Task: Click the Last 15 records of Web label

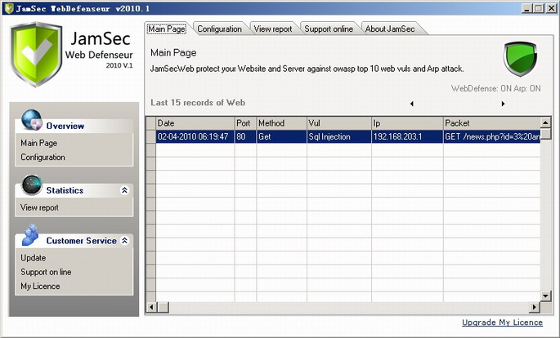Action: click(198, 103)
